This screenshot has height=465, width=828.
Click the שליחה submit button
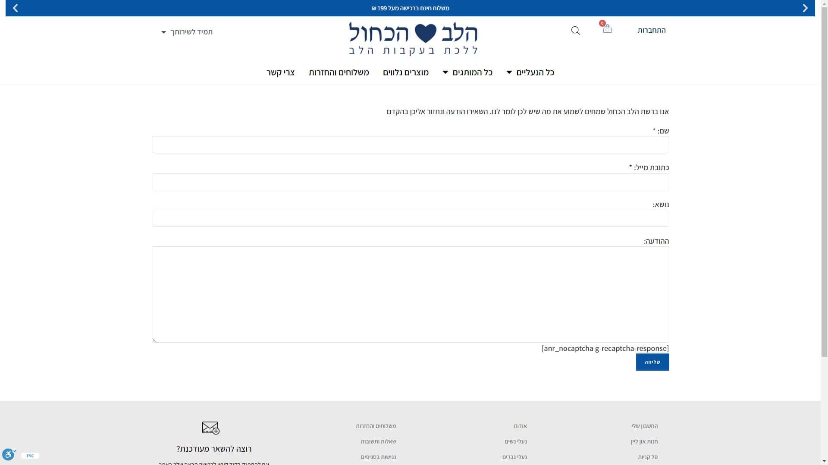652,362
